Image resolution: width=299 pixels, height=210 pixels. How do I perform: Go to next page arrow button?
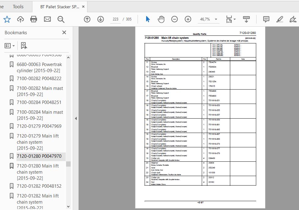[101, 19]
